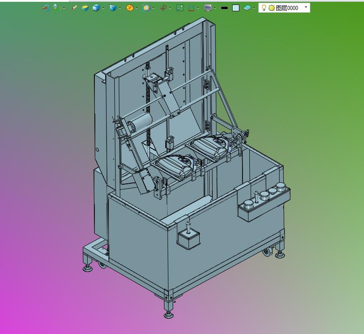Click the blue view orientation cube icon
This screenshot has width=364, height=334.
[x=113, y=8]
